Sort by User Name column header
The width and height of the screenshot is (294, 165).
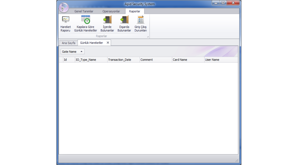click(221, 60)
